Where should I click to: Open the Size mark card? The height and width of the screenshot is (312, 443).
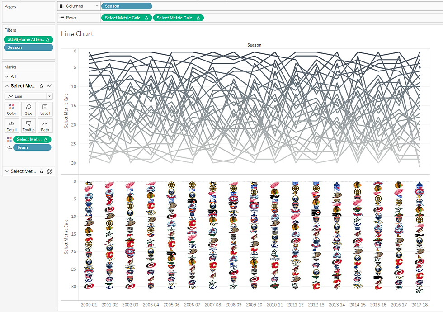pyautogui.click(x=28, y=109)
